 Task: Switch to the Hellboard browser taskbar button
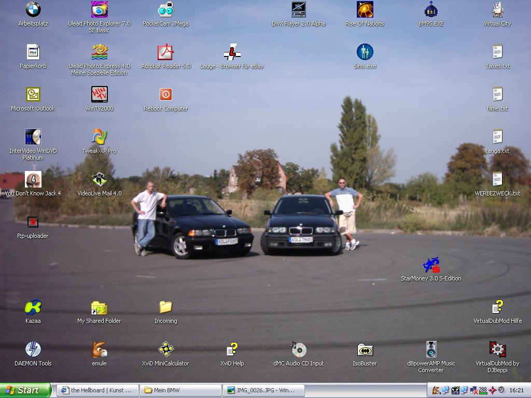pyautogui.click(x=97, y=390)
